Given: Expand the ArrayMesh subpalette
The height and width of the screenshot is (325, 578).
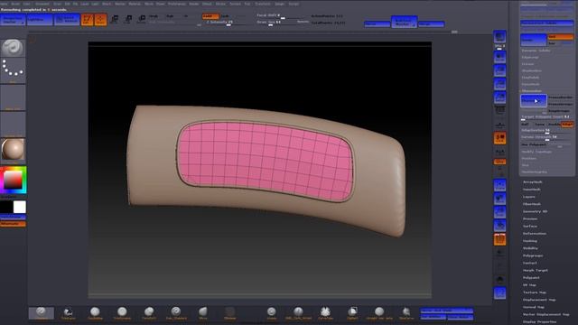Looking at the screenshot, I should pyautogui.click(x=533, y=182).
